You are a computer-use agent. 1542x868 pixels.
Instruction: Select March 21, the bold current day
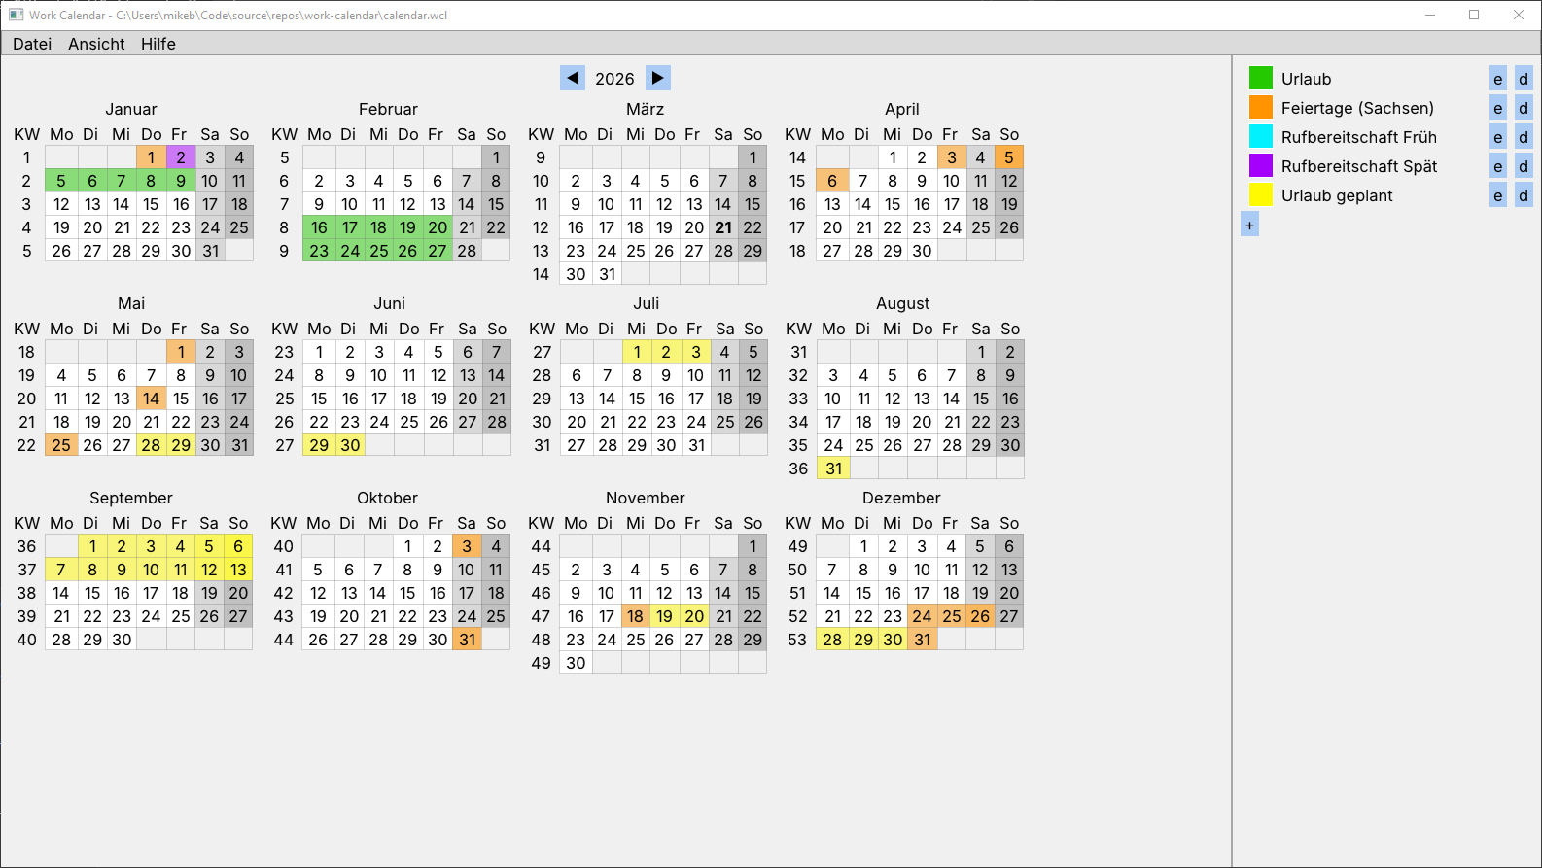(x=723, y=227)
